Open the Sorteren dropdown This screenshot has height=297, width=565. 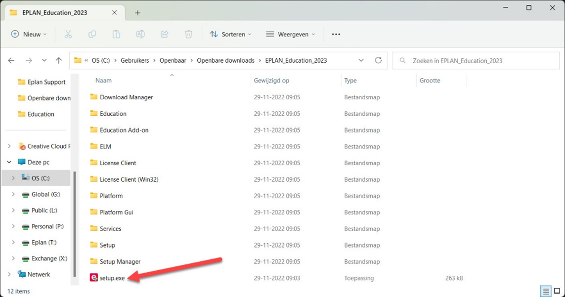[x=231, y=34]
